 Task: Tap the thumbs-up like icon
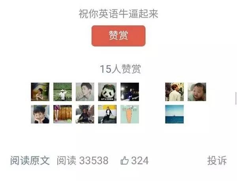click(x=124, y=160)
